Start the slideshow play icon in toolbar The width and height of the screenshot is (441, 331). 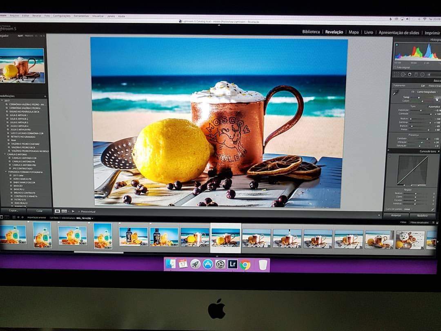[73, 211]
